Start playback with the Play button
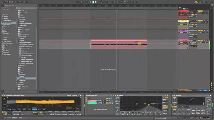The image size is (214, 120). [x=91, y=2]
